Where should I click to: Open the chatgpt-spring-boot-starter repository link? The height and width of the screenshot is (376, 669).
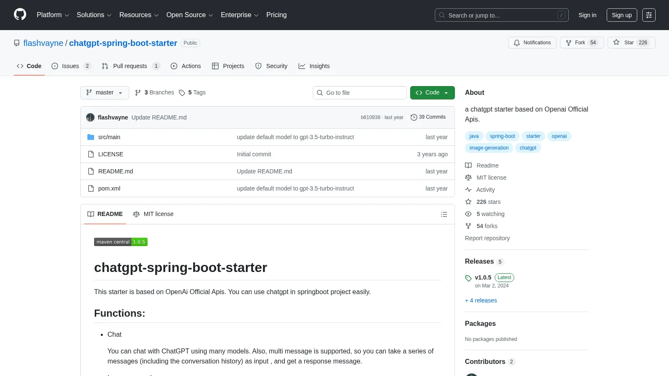(123, 43)
